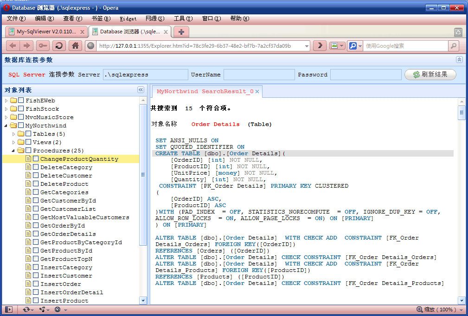This screenshot has height=316, width=468.
Task: Collapse the object list panel with double-arrow
Action: click(x=141, y=90)
